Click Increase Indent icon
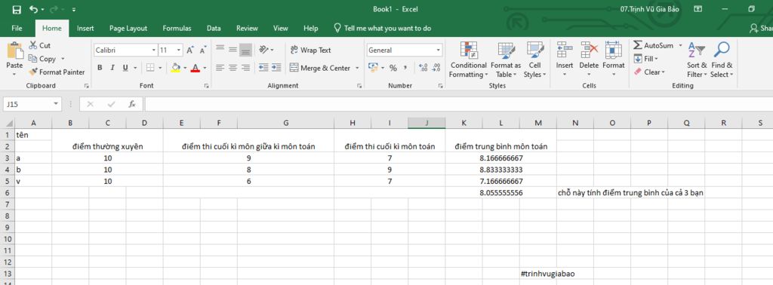 [x=276, y=67]
